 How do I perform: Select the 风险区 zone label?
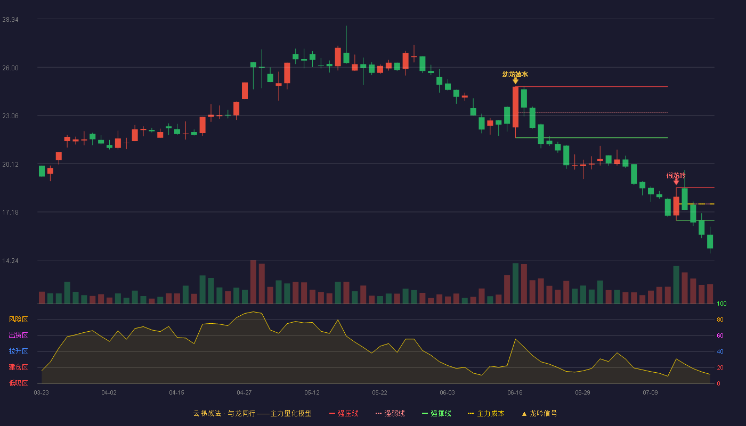coord(18,319)
